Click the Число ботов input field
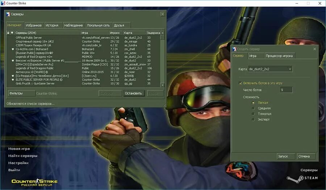The height and width of the screenshot is (190, 326). 286,90
